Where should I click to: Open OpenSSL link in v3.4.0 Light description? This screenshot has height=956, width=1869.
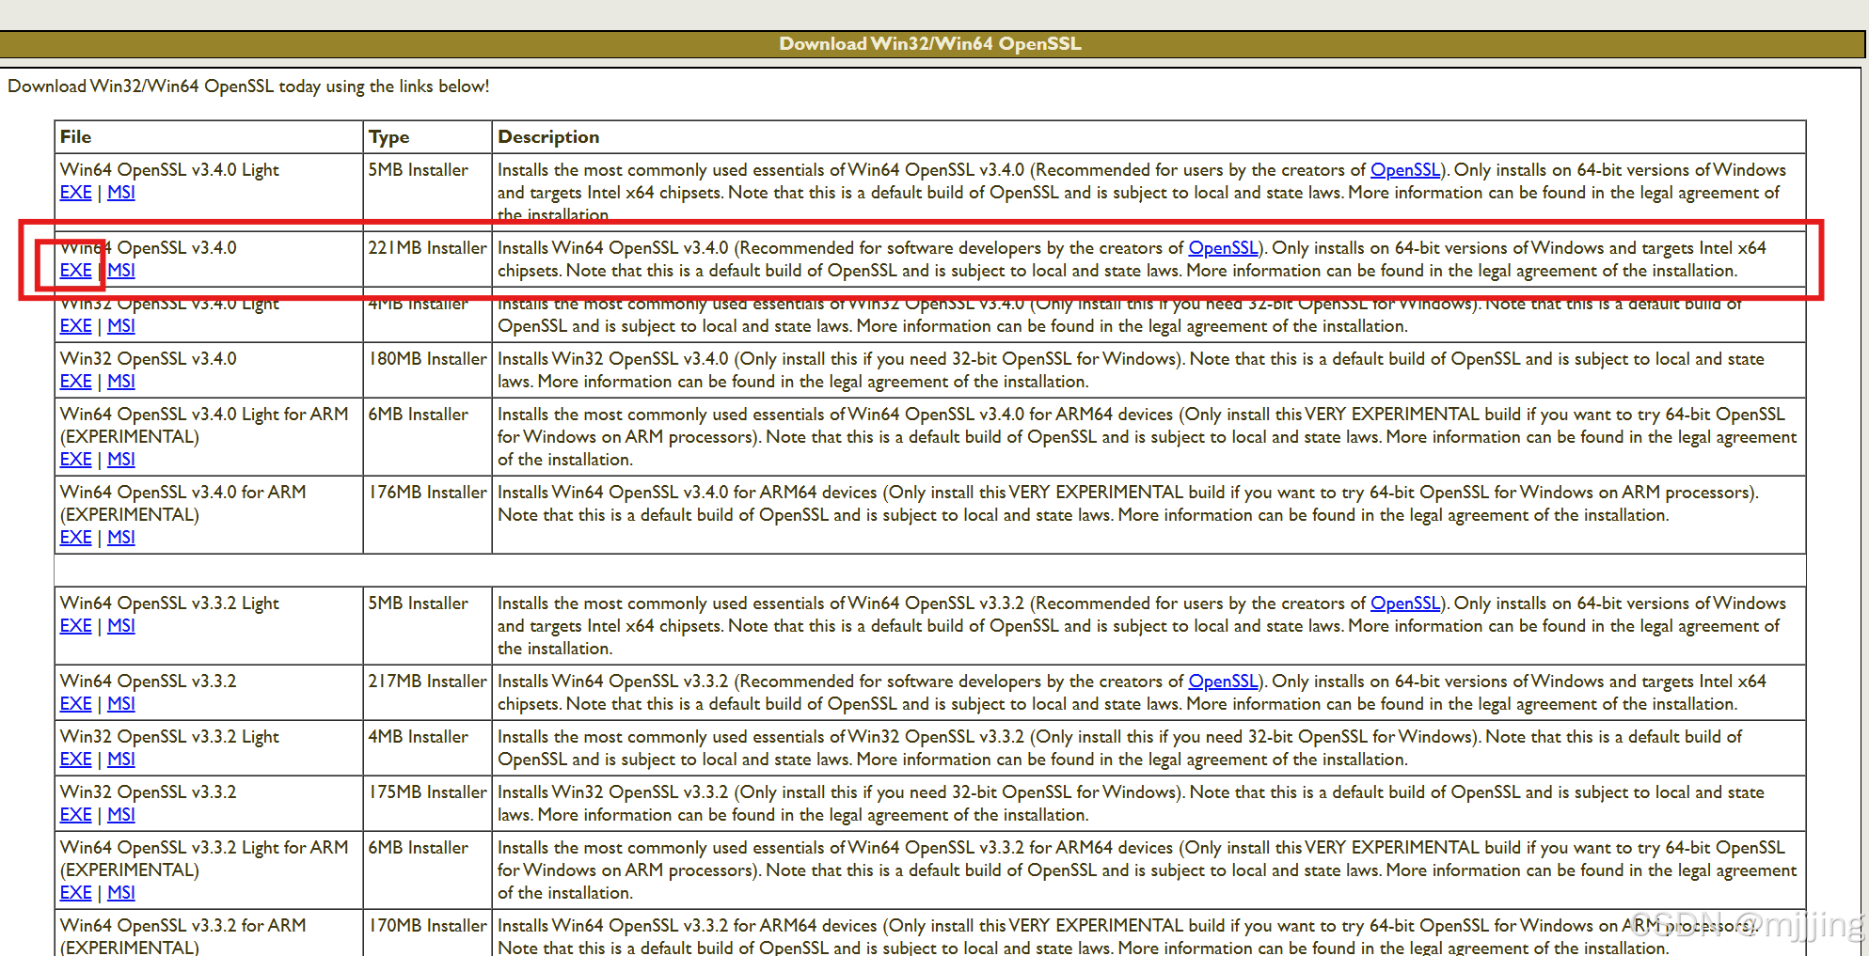point(1405,170)
